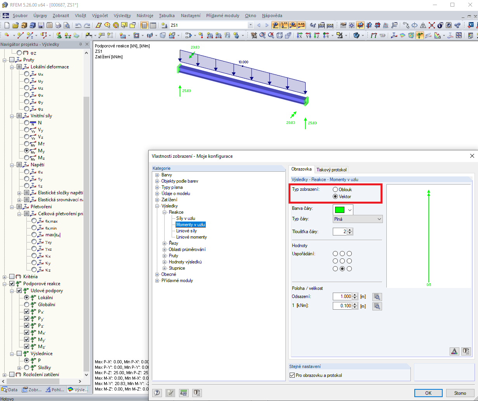Open the Přídavné moduly menu
478x401 pixels.
(x=222, y=16)
